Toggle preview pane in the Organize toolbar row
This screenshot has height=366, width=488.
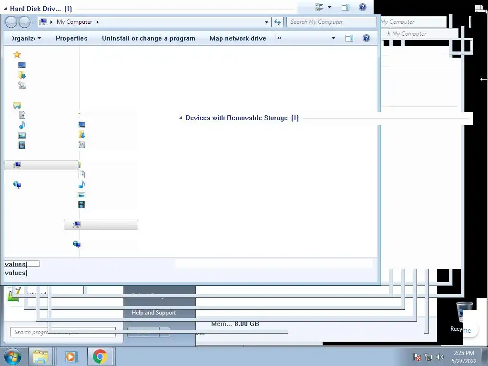tap(349, 38)
